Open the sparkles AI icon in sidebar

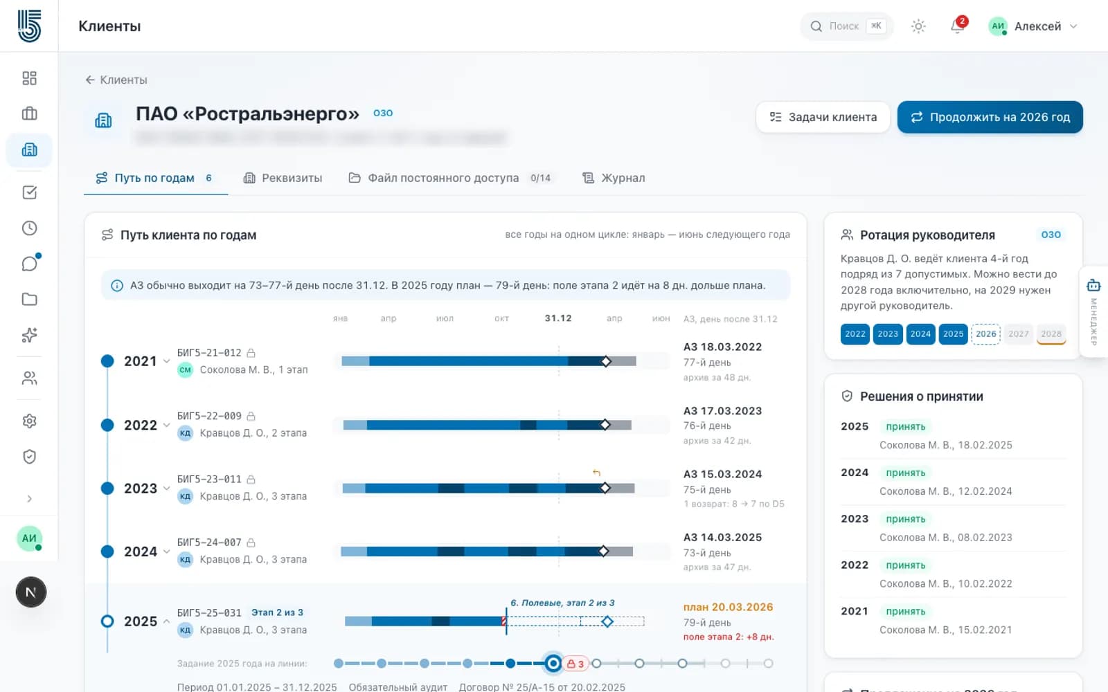[x=29, y=335]
